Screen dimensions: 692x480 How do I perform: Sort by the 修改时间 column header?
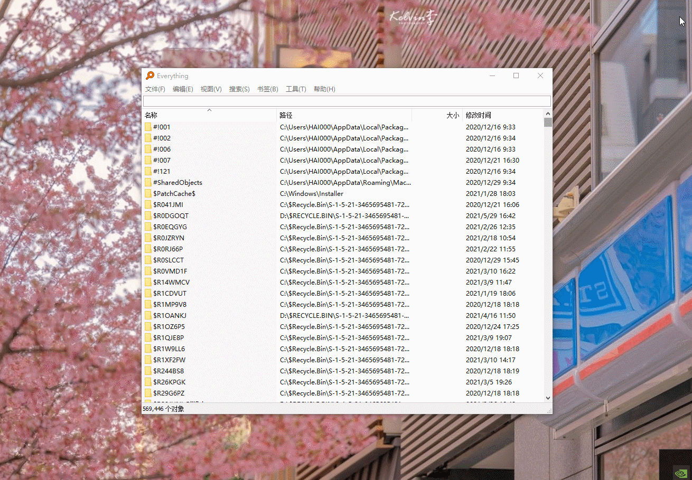pos(503,115)
